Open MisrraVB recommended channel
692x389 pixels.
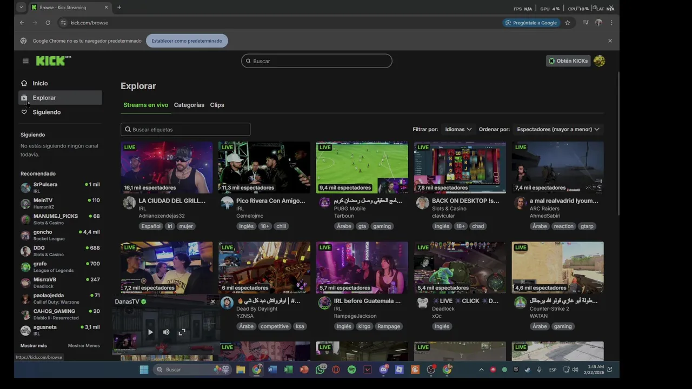point(60,283)
